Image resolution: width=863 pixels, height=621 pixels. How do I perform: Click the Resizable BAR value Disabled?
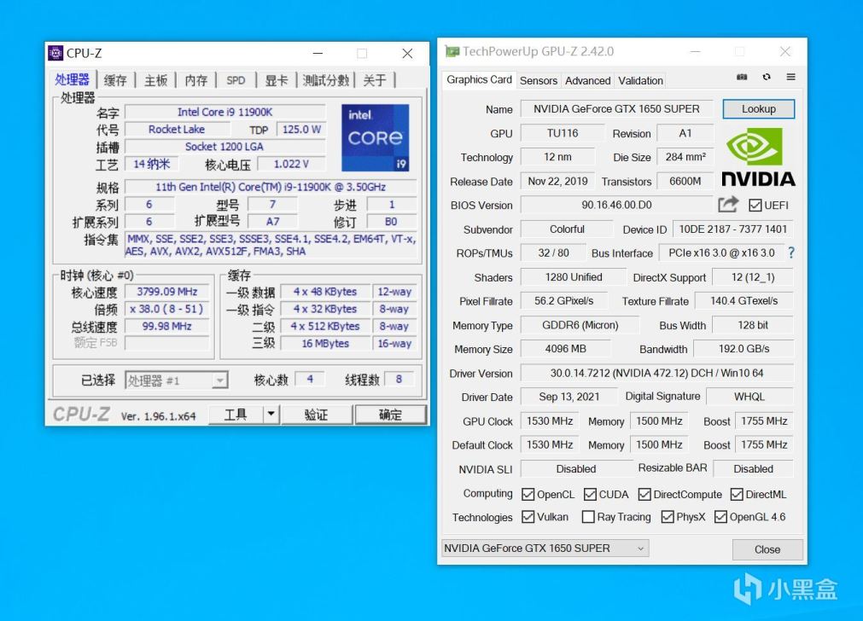coord(753,468)
